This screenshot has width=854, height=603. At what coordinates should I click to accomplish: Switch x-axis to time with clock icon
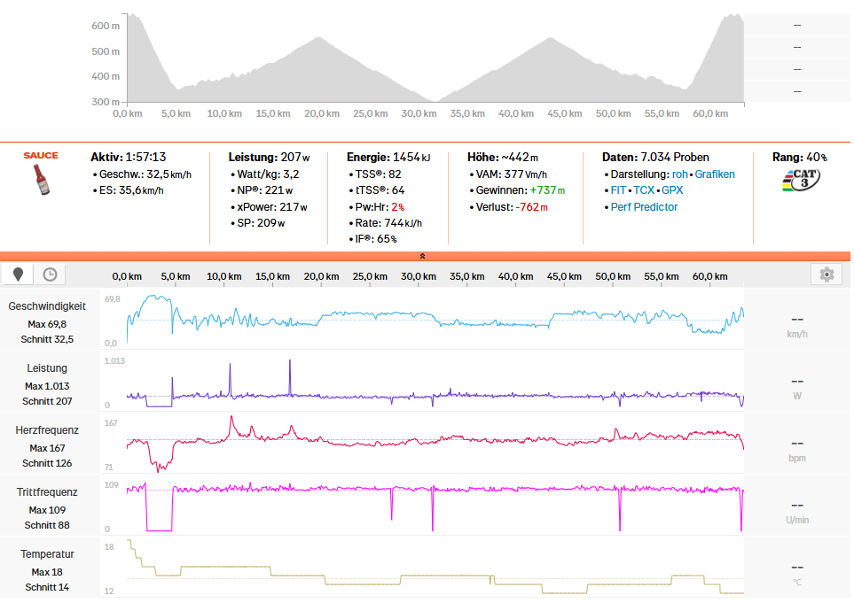[x=51, y=274]
